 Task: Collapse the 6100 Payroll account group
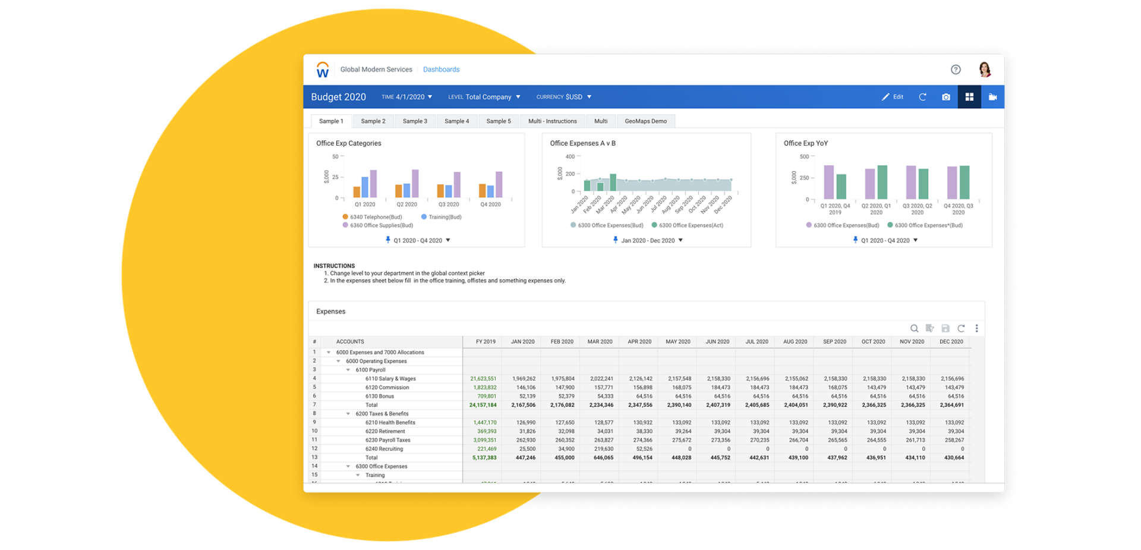point(348,369)
